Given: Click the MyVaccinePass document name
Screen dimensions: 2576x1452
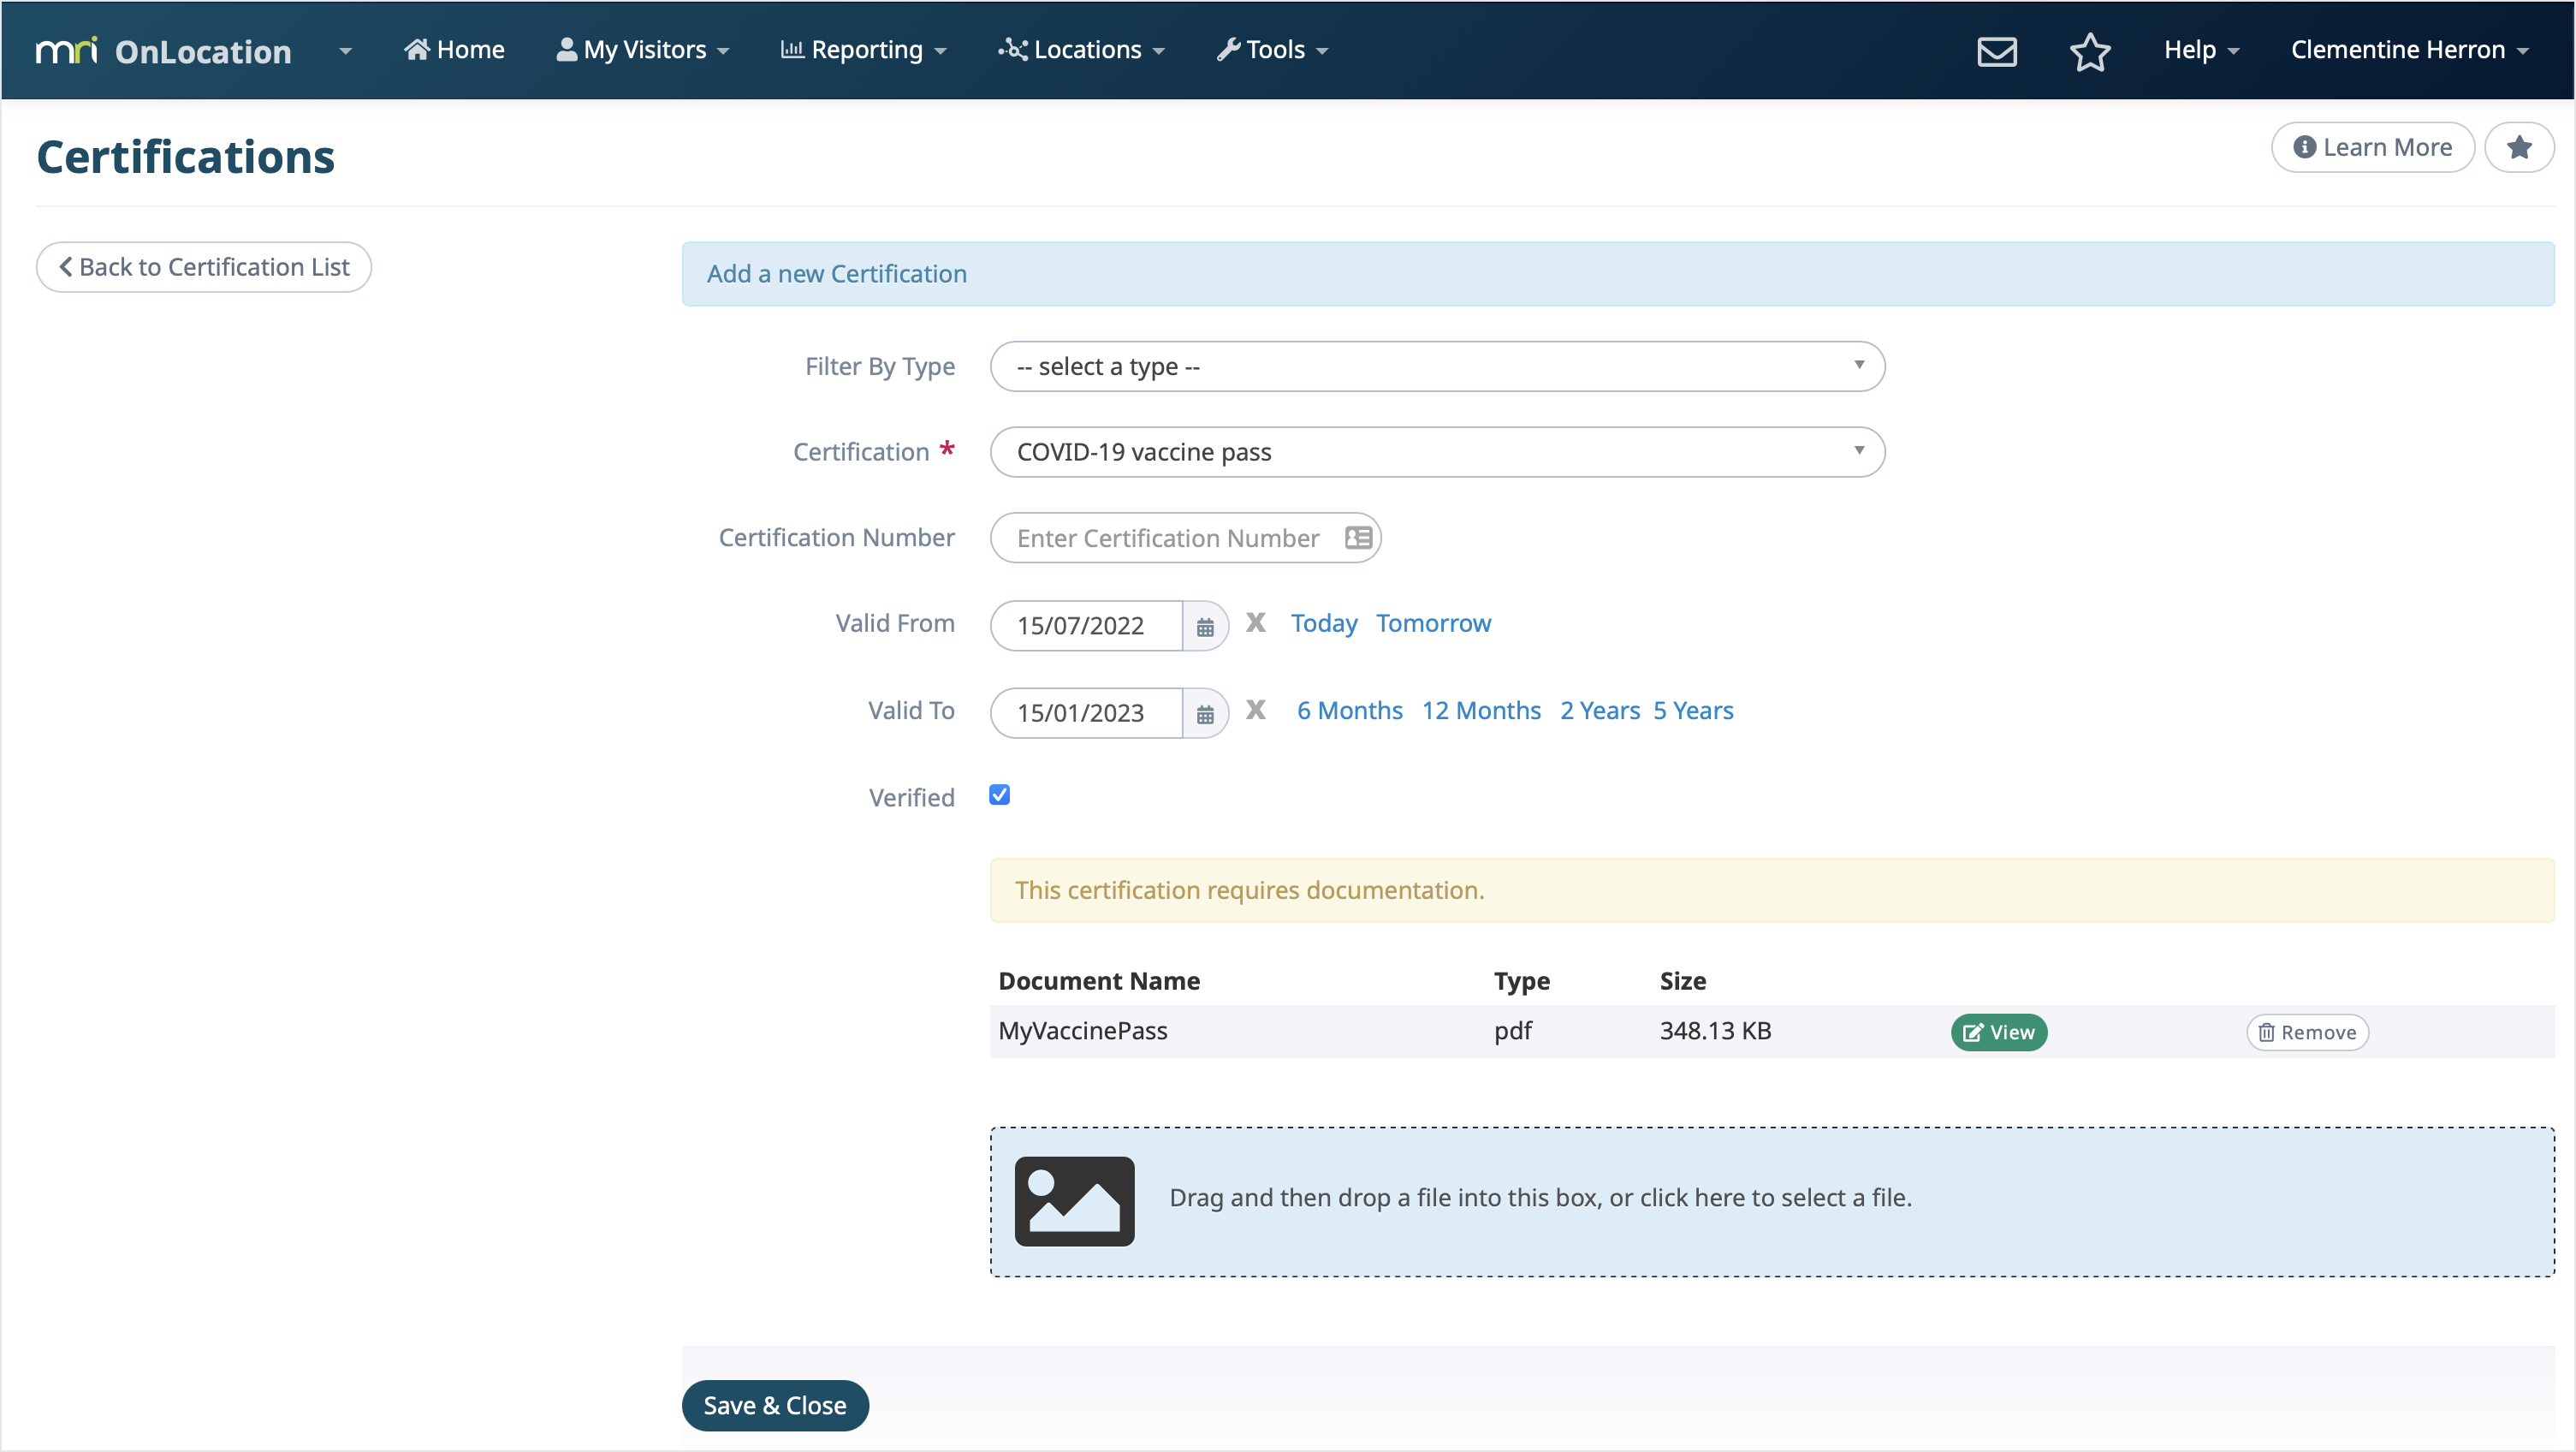Looking at the screenshot, I should 1082,1031.
